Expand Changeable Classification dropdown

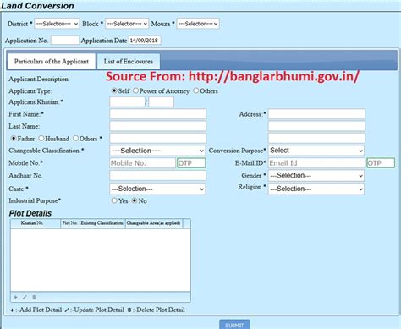(157, 151)
